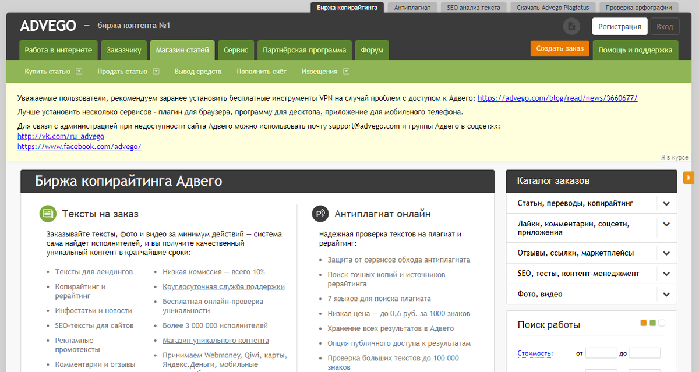The image size is (699, 372).
Task: Click the orange arrow tab at right edge
Action: [689, 177]
